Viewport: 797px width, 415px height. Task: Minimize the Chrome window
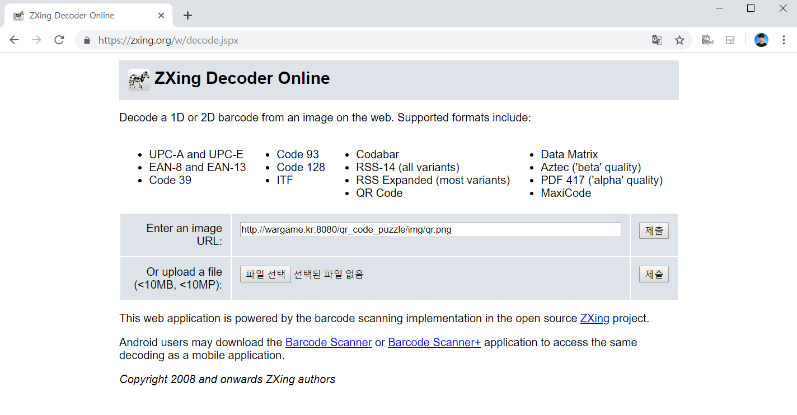point(720,8)
